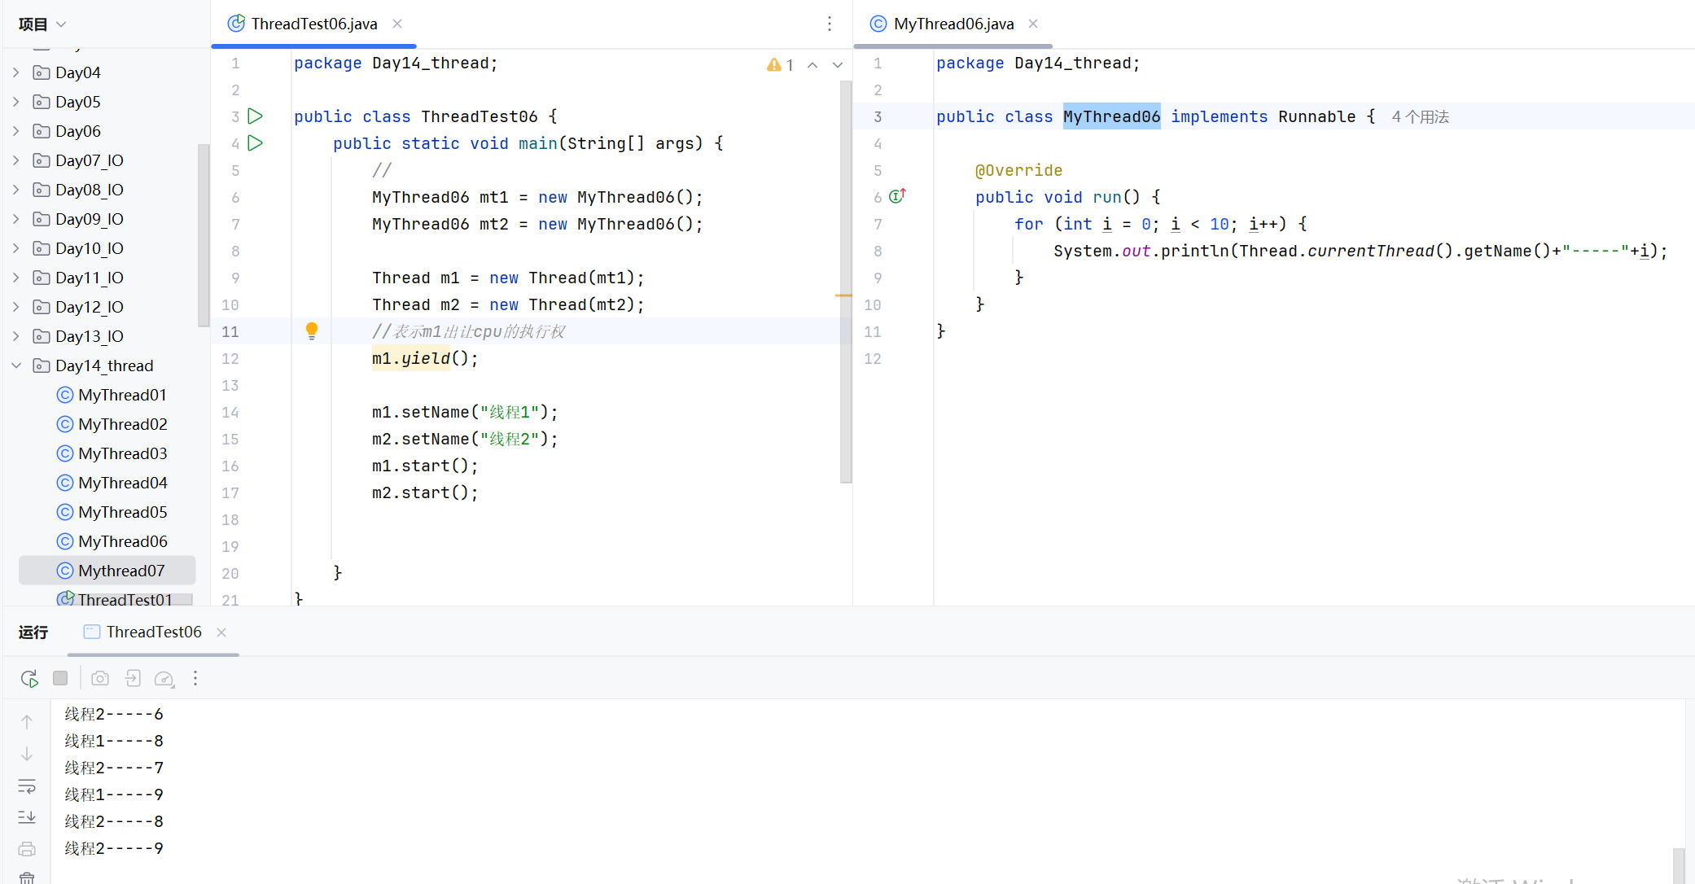
Task: Open the run toolbar more options menu
Action: tap(195, 678)
